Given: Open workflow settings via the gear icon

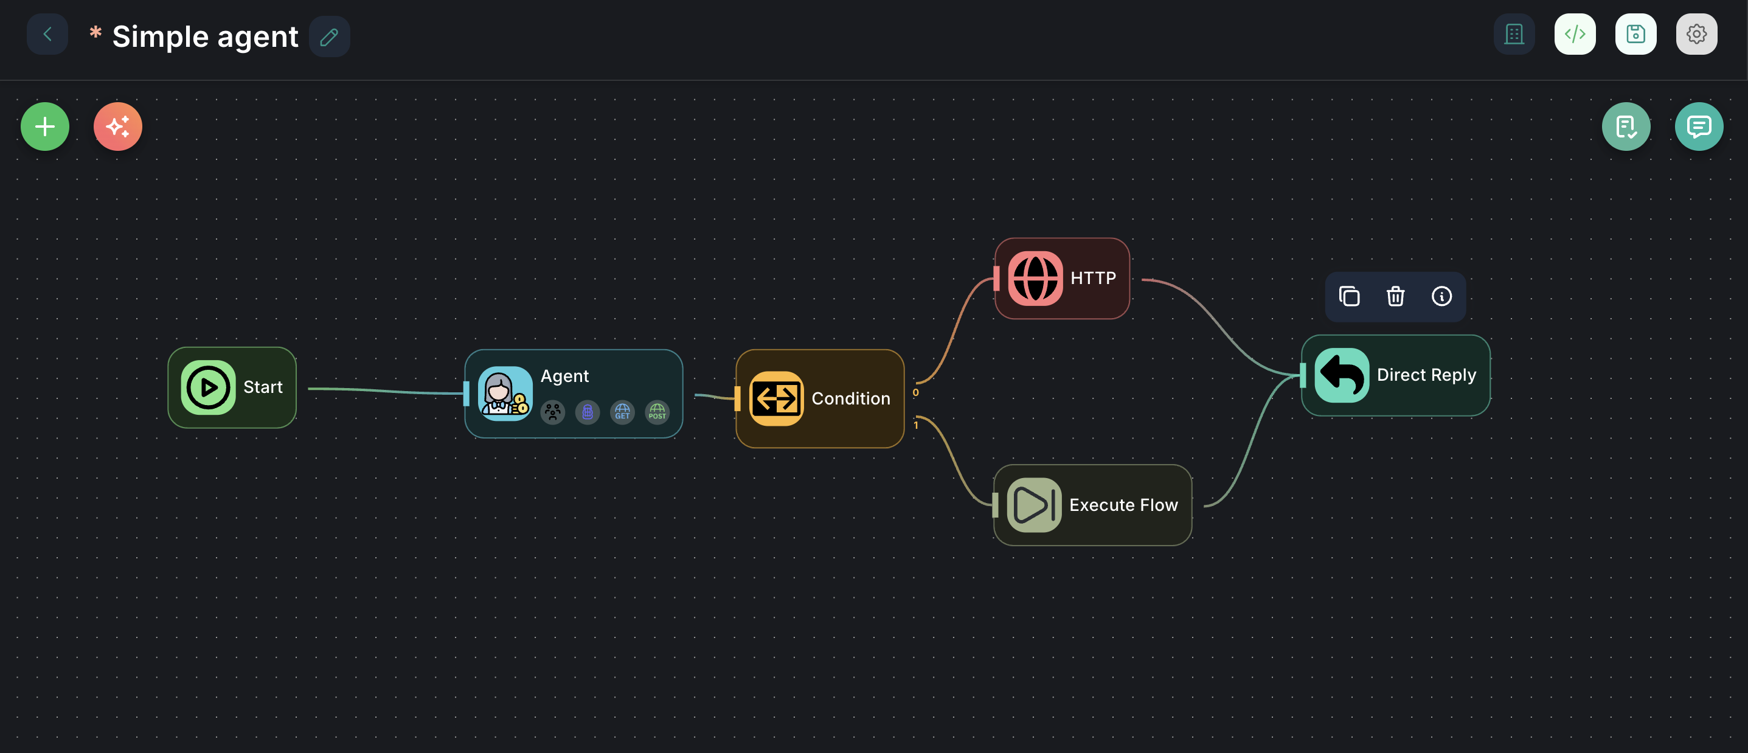Looking at the screenshot, I should pos(1696,34).
